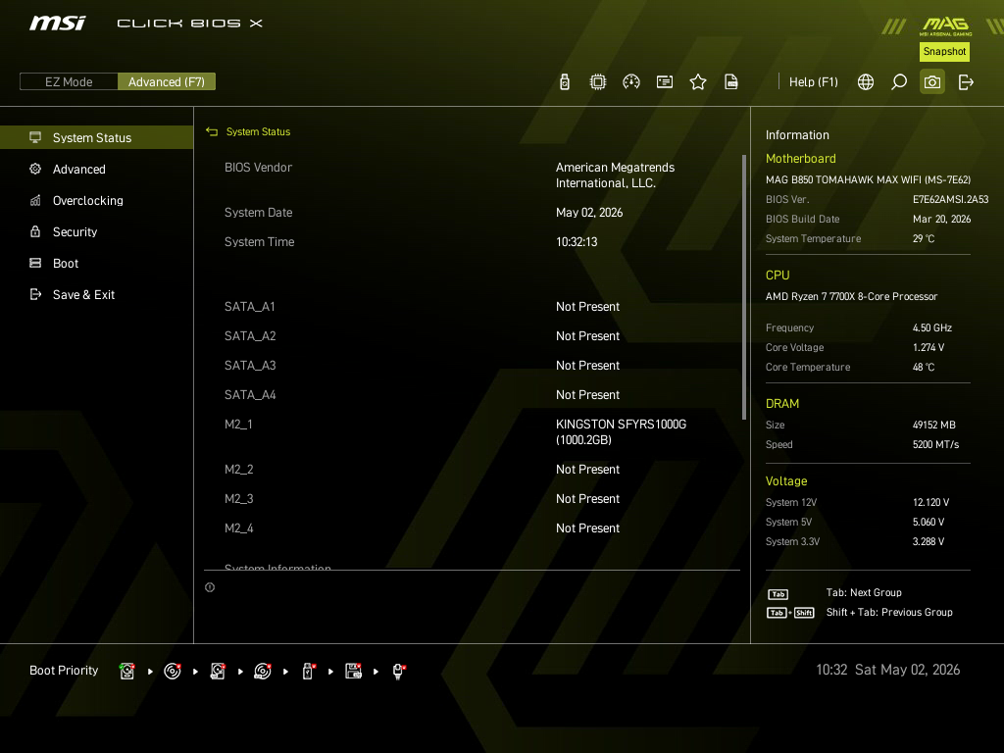The width and height of the screenshot is (1004, 753).
Task: Select the M2_2 row
Action: [473, 470]
